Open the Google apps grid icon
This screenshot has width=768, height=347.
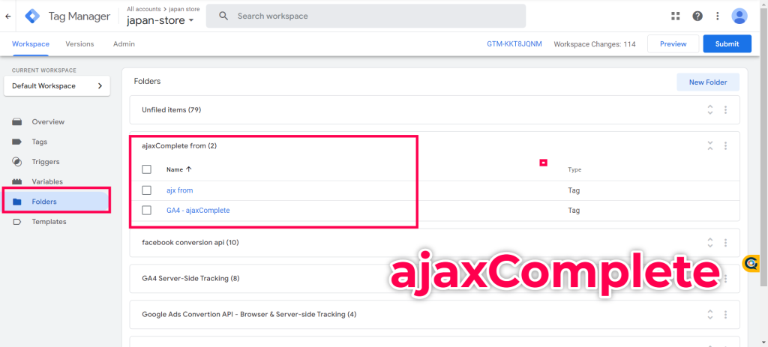pos(676,16)
